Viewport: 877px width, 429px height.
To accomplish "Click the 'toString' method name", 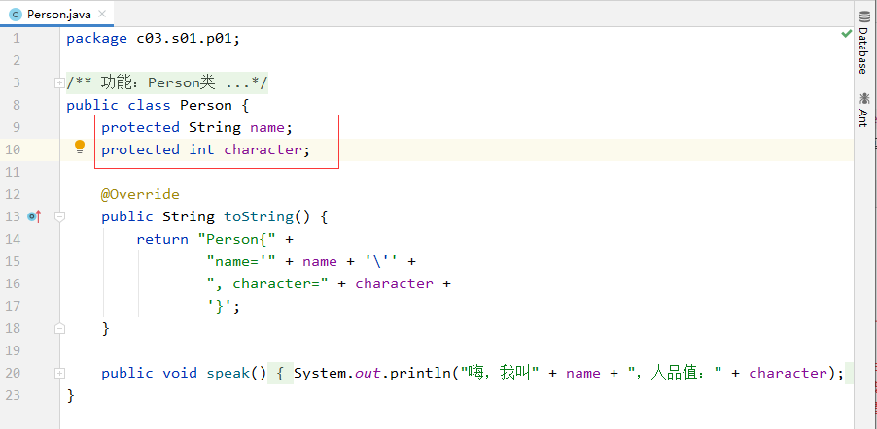I will pos(259,216).
